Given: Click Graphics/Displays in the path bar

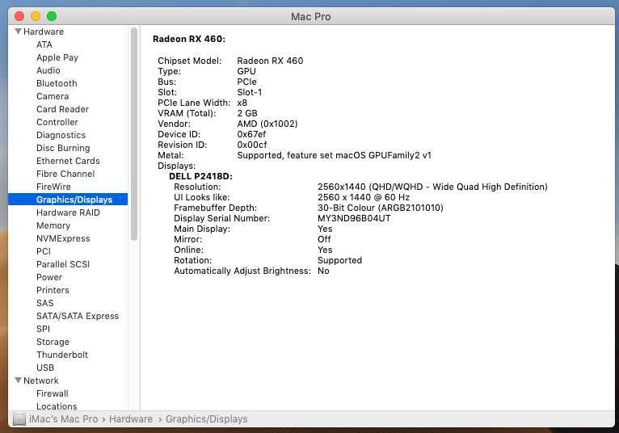Looking at the screenshot, I should 206,419.
